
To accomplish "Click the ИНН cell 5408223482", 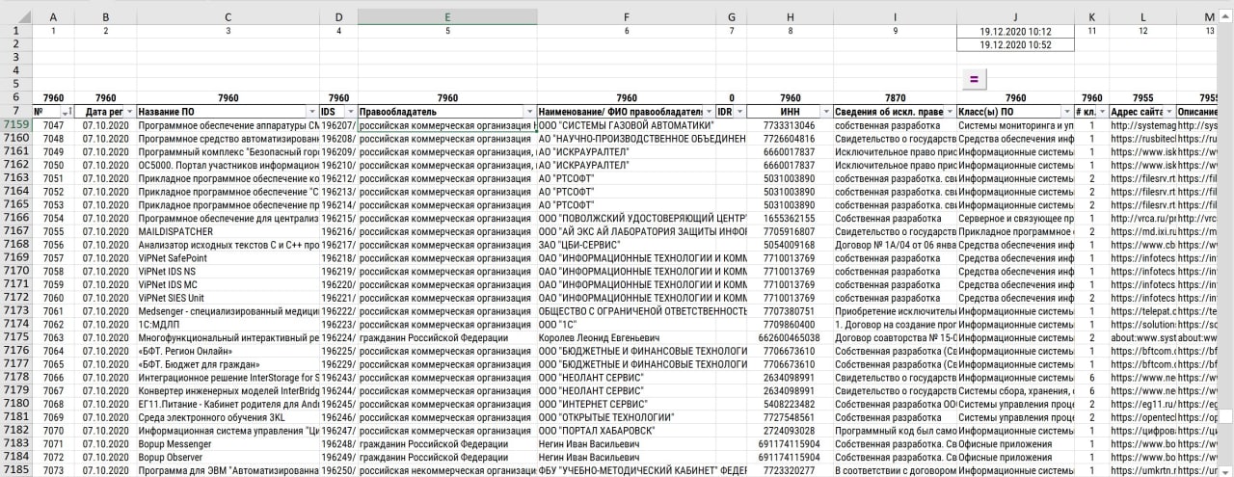I will (791, 404).
